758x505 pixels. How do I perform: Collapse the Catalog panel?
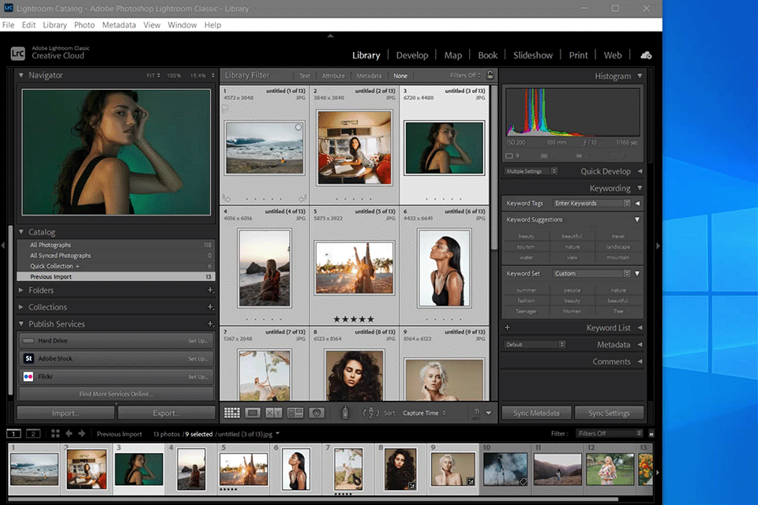tap(21, 232)
